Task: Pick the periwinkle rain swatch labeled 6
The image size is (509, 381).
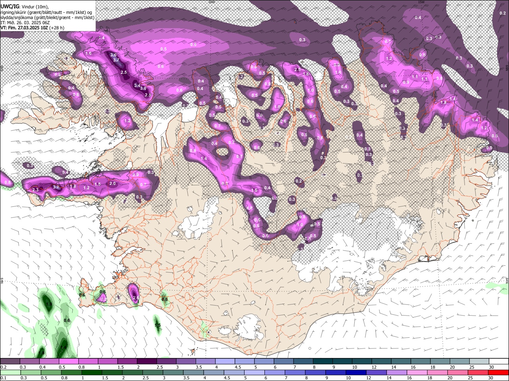Action: click(275, 372)
